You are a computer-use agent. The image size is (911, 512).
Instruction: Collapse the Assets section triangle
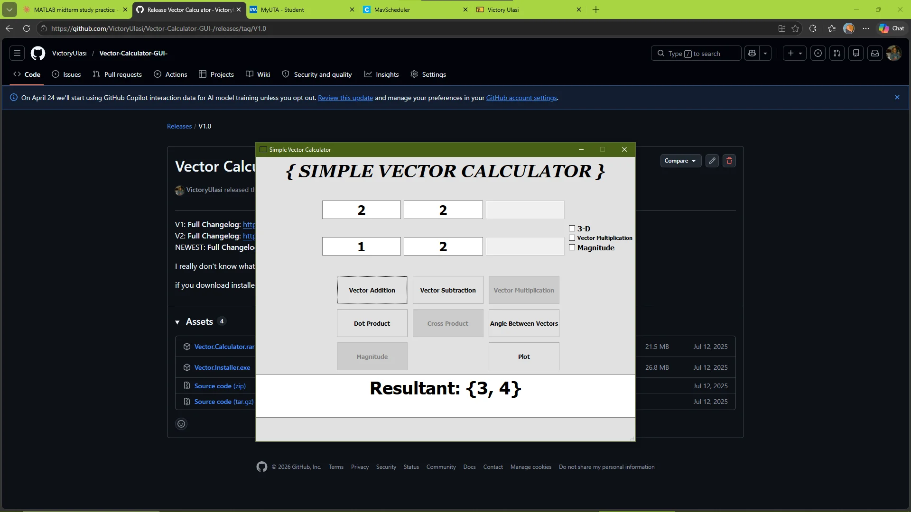[x=177, y=322]
